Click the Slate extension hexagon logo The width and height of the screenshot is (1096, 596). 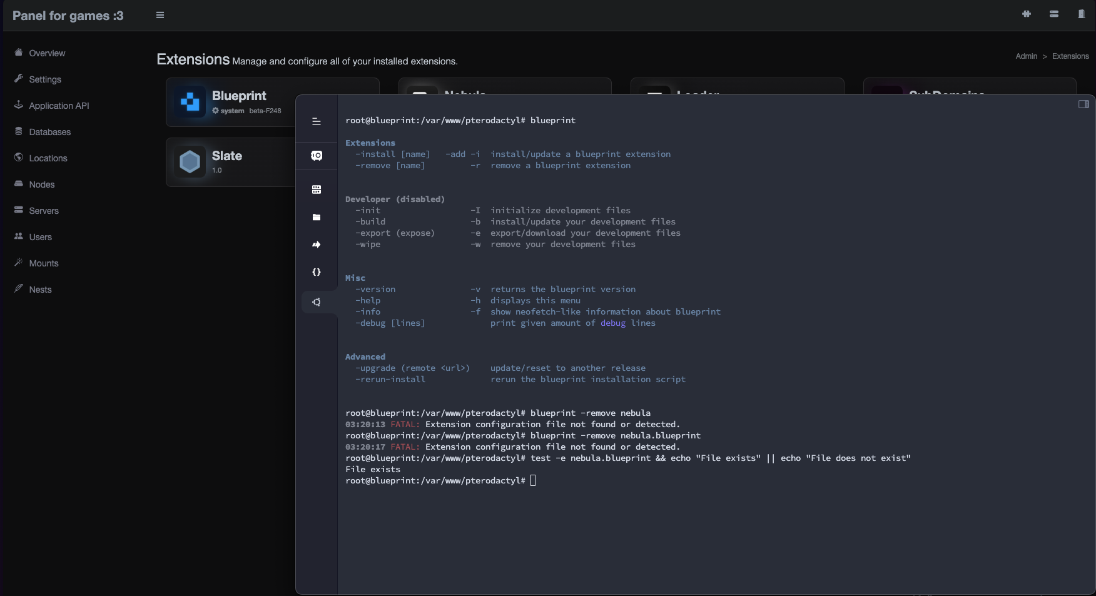[190, 162]
